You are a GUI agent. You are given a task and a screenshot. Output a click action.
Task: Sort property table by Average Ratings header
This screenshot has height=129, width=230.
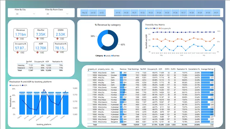point(207,69)
